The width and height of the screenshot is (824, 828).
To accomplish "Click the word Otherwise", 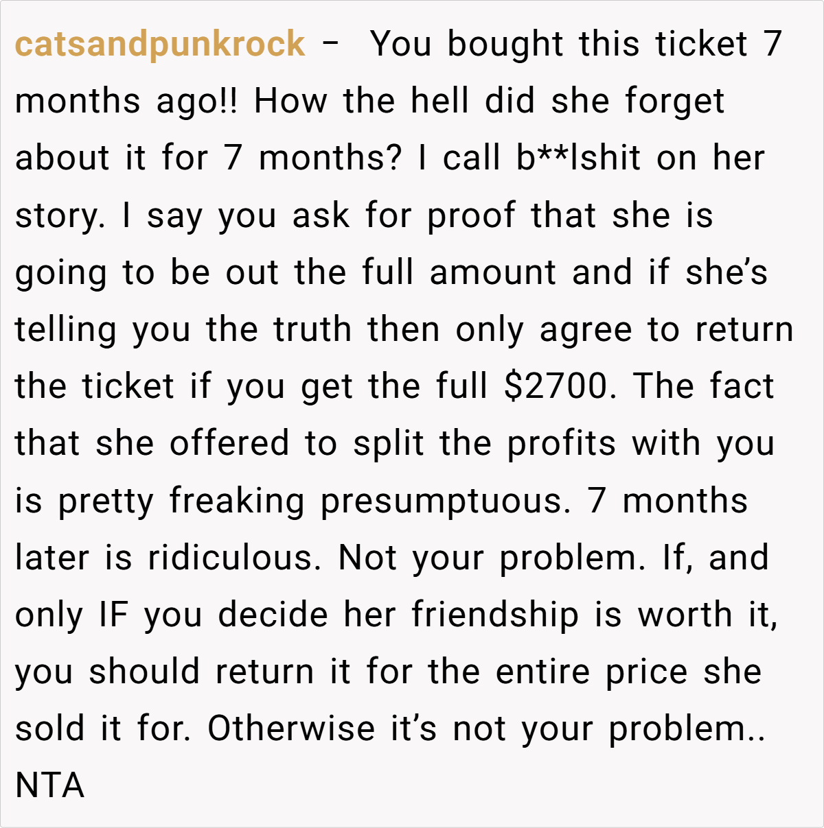I will click(x=291, y=729).
